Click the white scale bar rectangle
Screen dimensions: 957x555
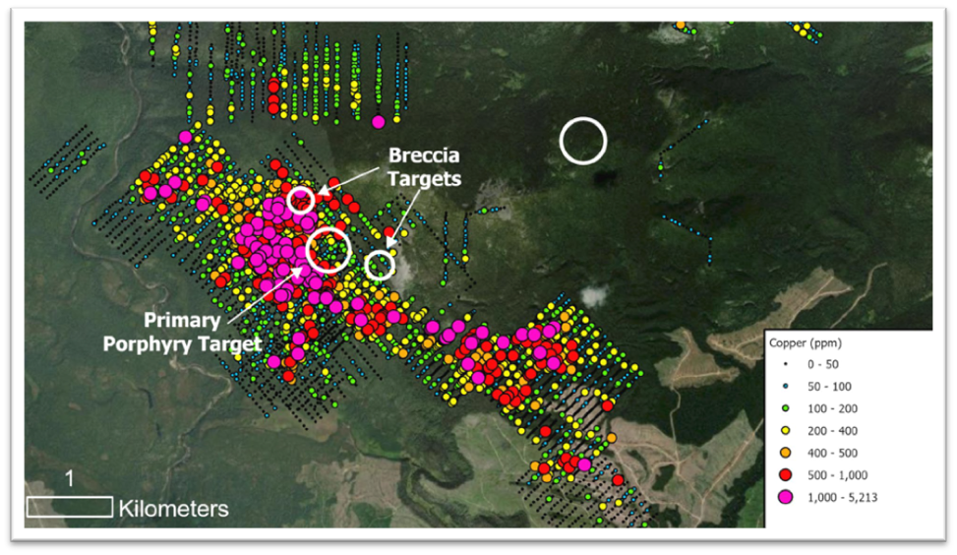[x=69, y=507]
